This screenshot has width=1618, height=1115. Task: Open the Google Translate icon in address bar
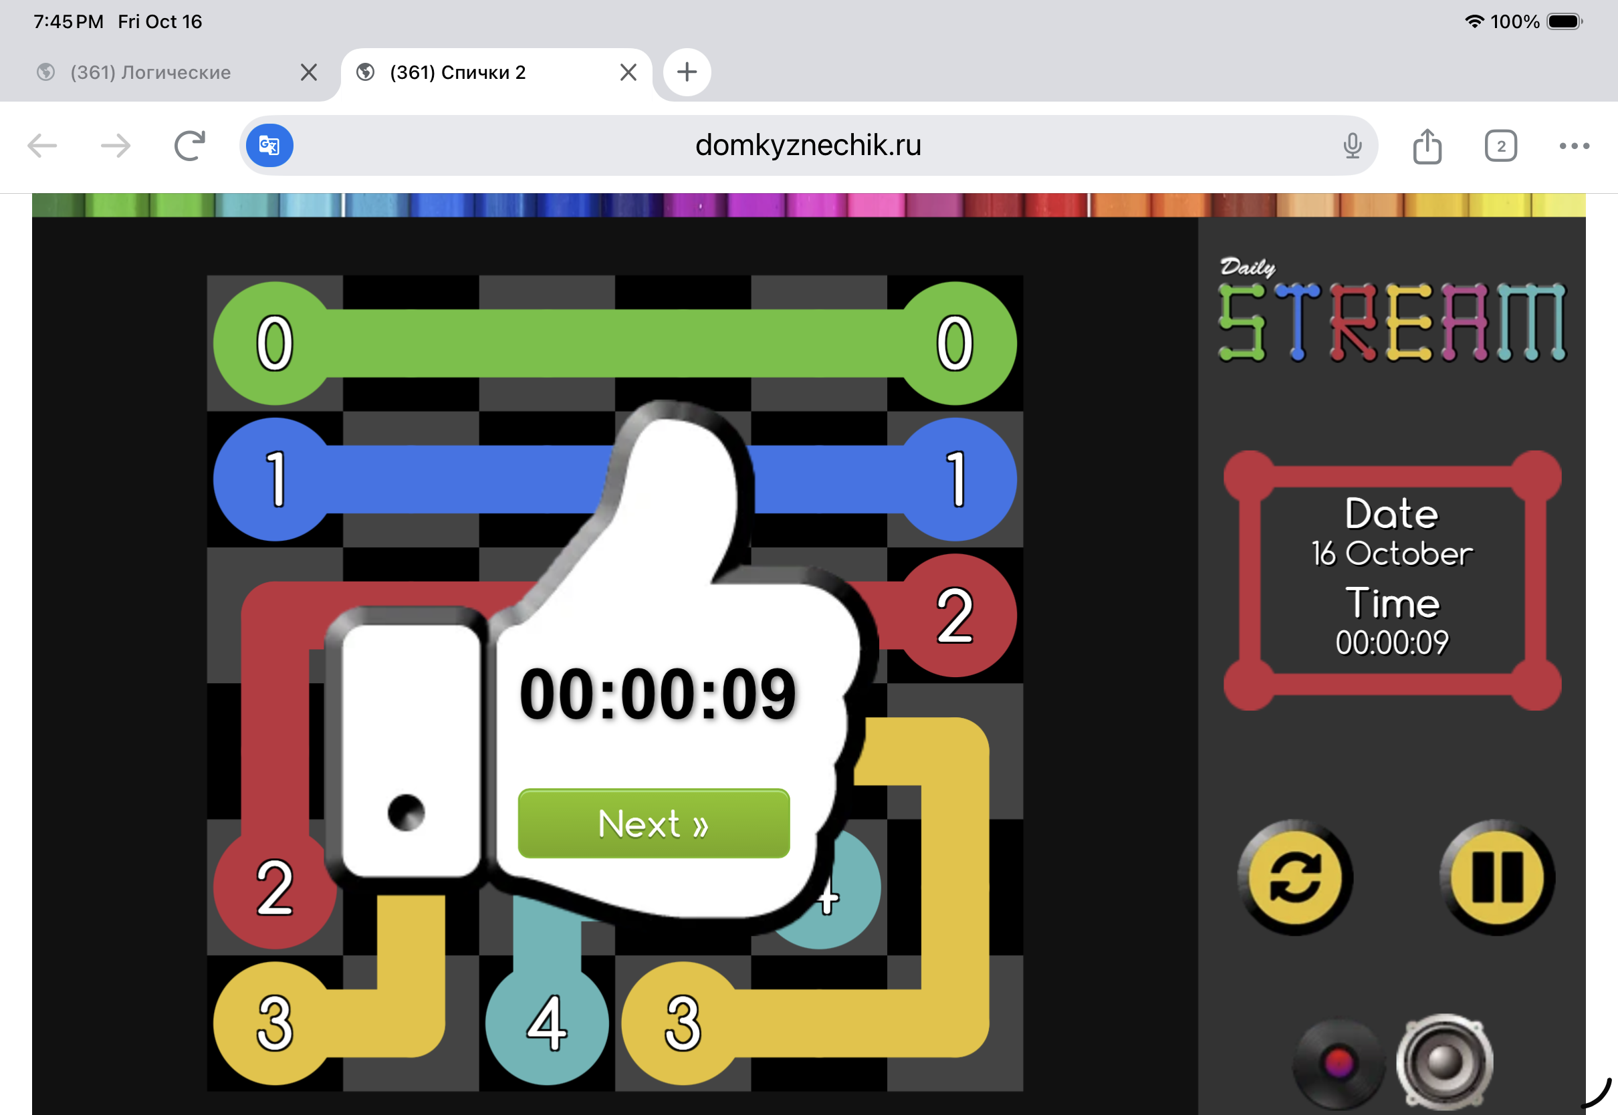(269, 145)
